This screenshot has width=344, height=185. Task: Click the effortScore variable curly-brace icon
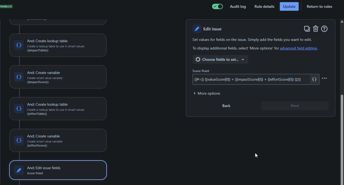pos(19,140)
